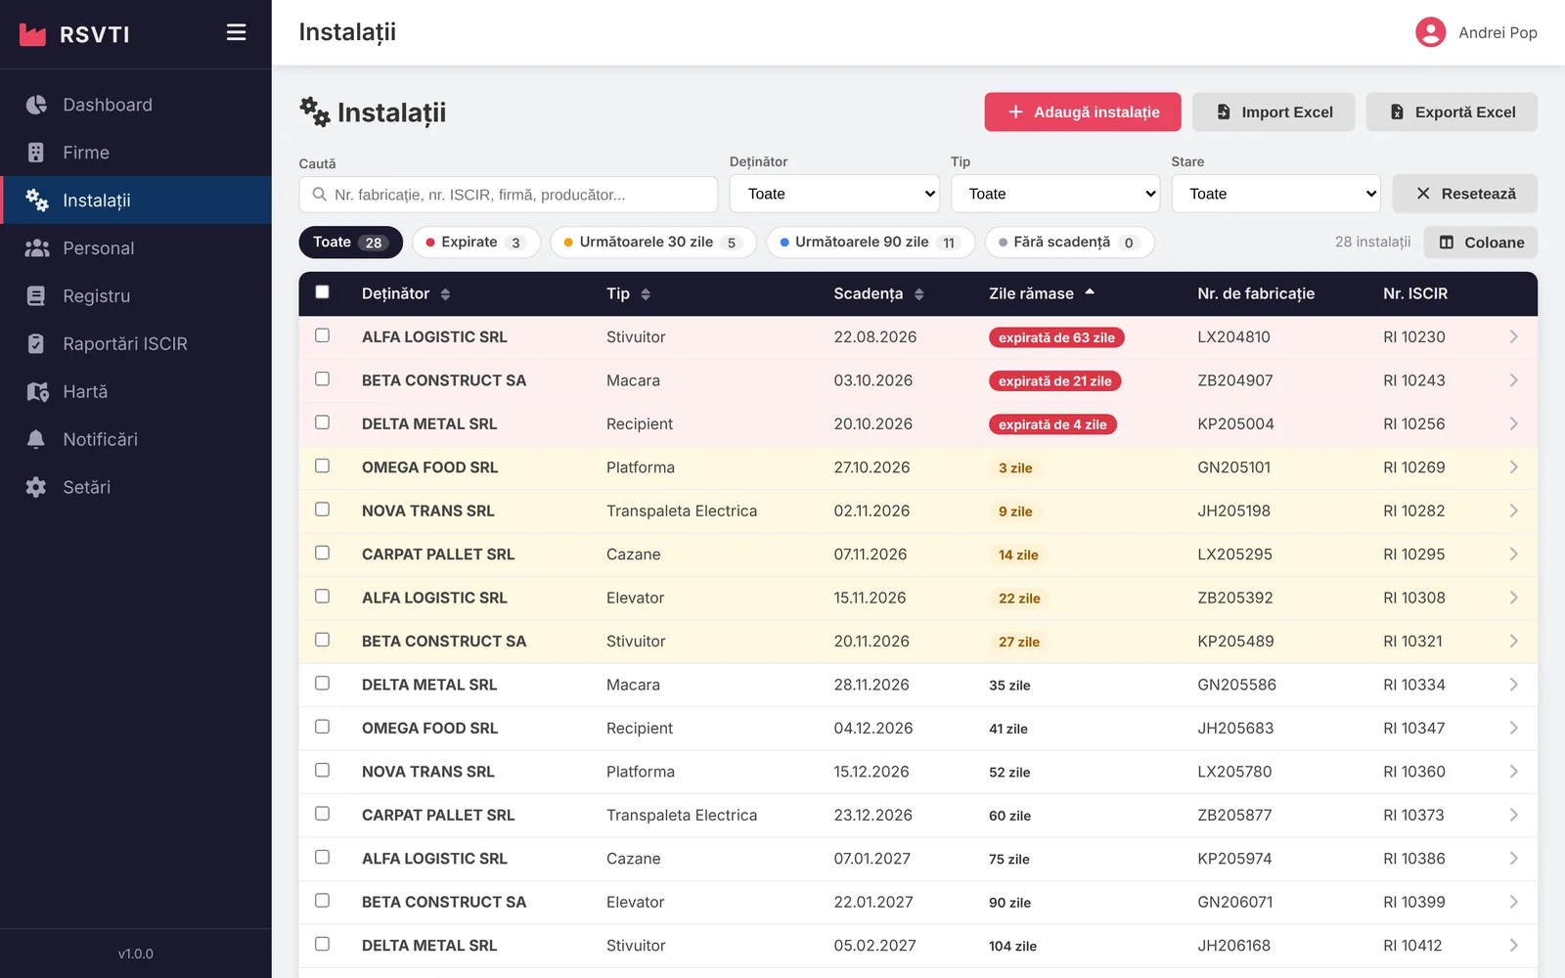1565x978 pixels.
Task: Click Zile rămase ascending sort arrow
Action: 1090,292
